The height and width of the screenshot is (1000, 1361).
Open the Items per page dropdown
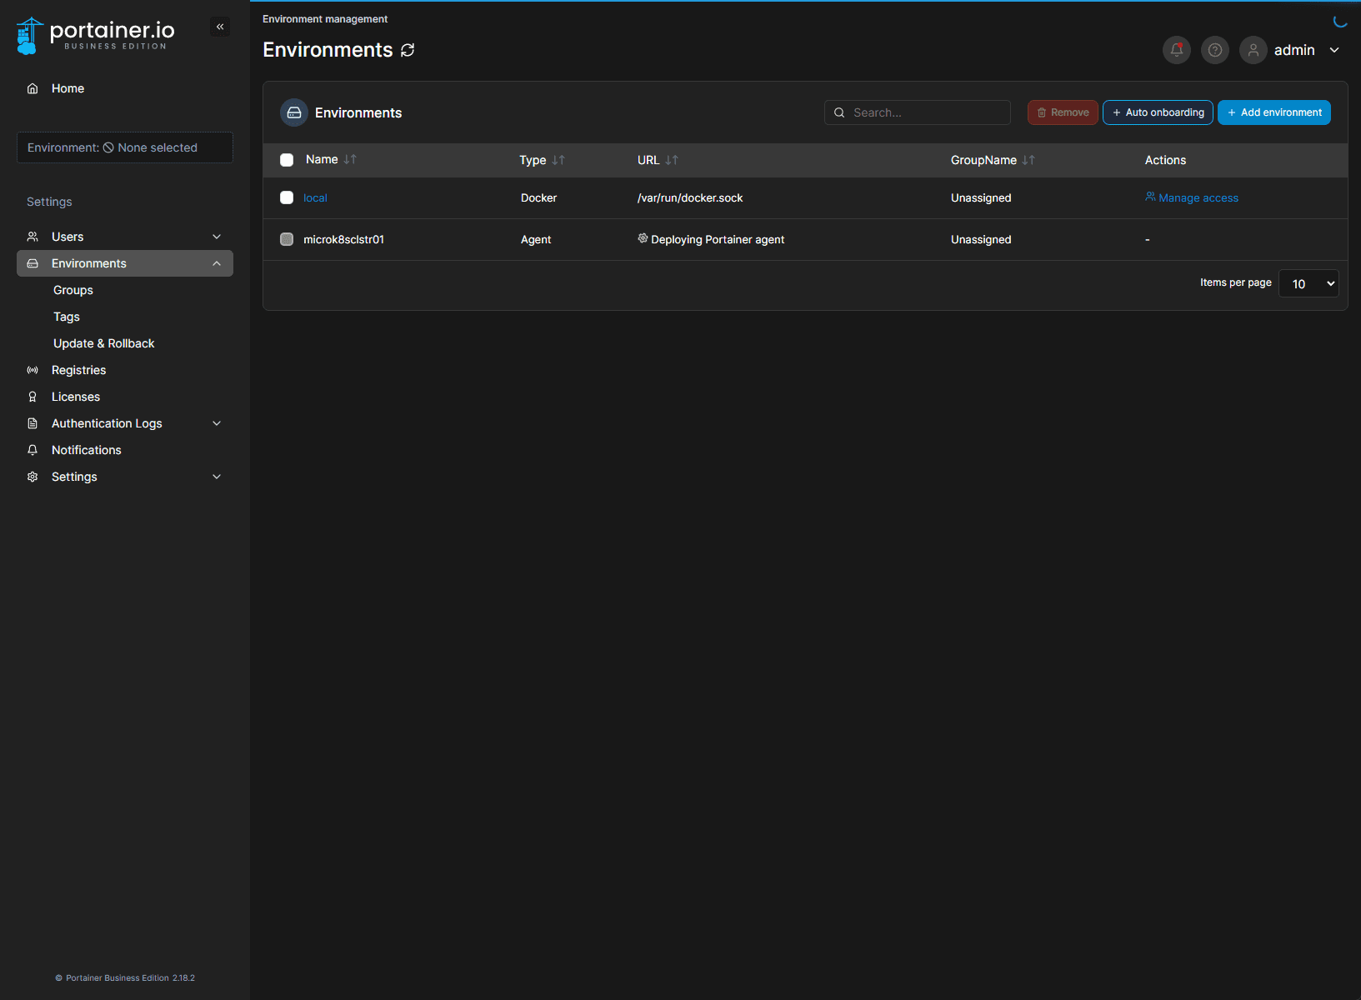point(1308,283)
